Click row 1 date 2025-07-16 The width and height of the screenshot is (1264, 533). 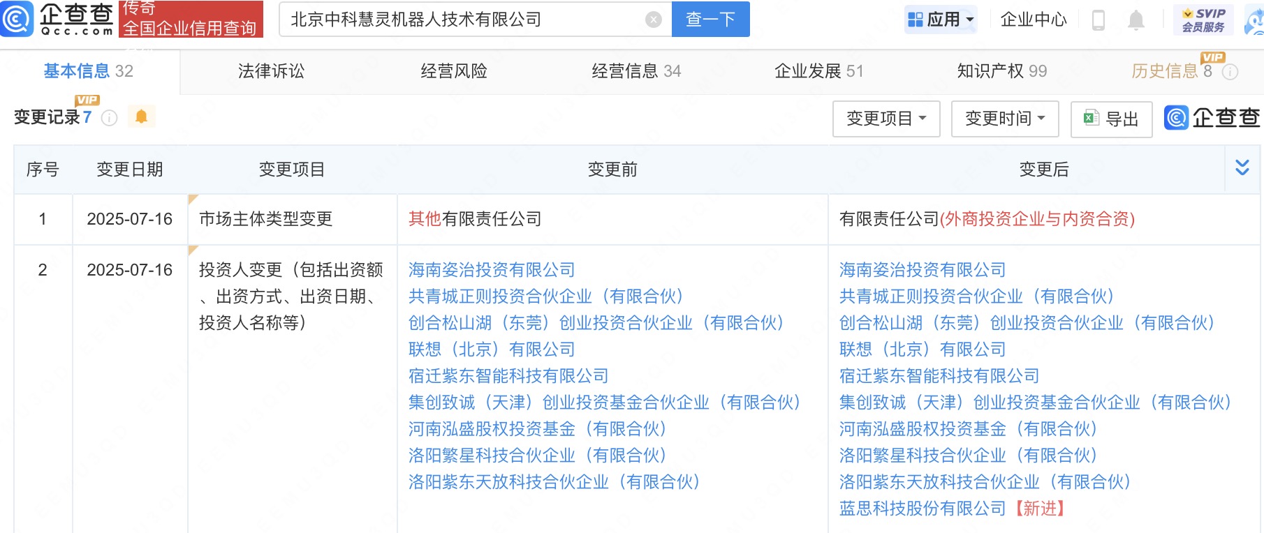130,219
